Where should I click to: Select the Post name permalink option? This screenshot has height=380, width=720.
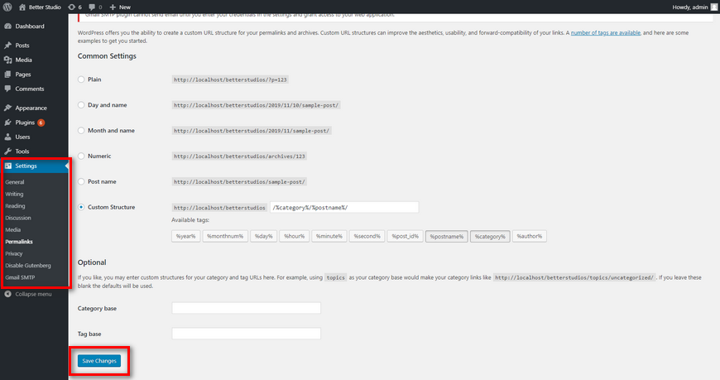[81, 181]
